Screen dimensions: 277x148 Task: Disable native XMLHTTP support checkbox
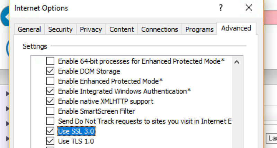pos(50,101)
